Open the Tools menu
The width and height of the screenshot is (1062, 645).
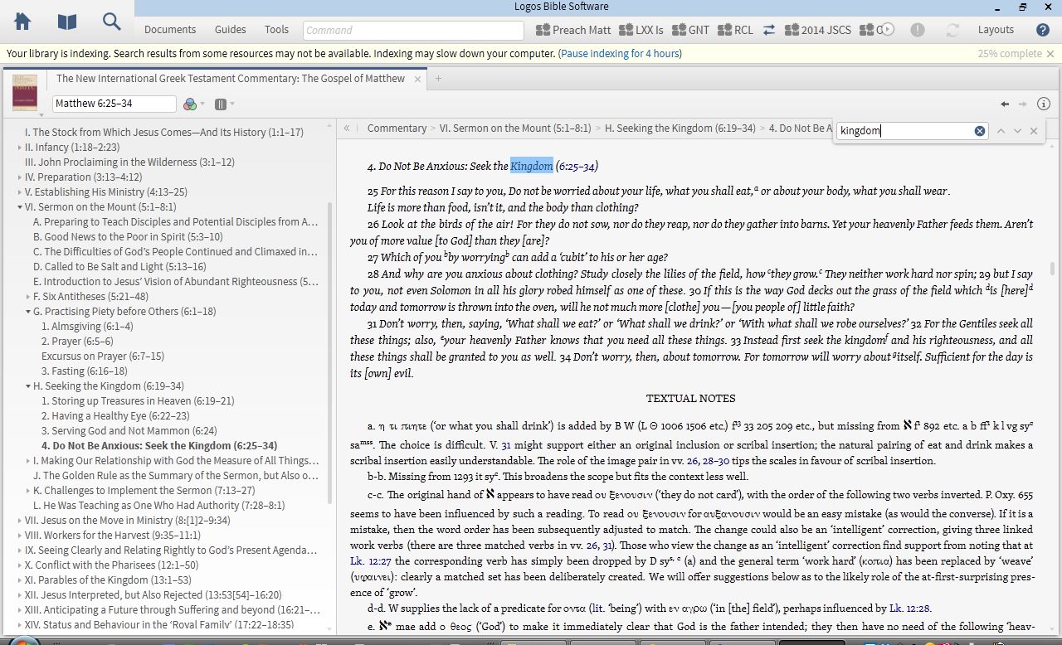276,30
